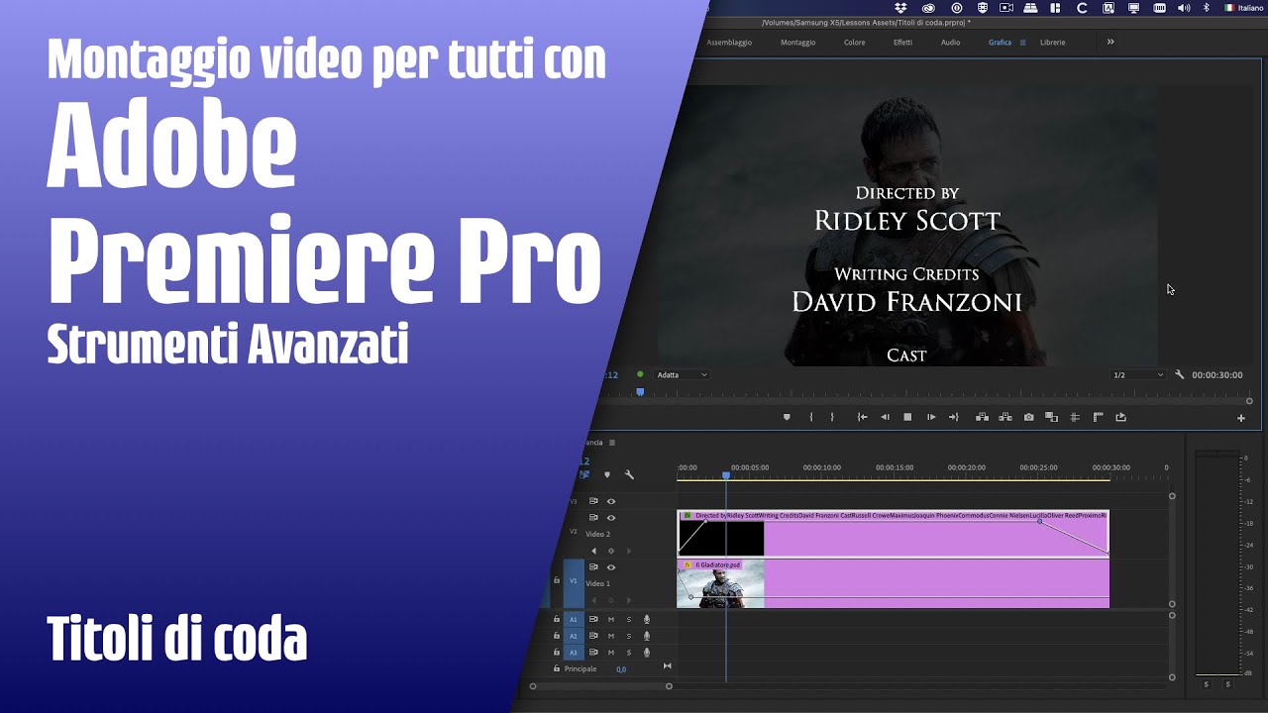Jump to the Out point
Screen dimensions: 1268x713
point(954,417)
